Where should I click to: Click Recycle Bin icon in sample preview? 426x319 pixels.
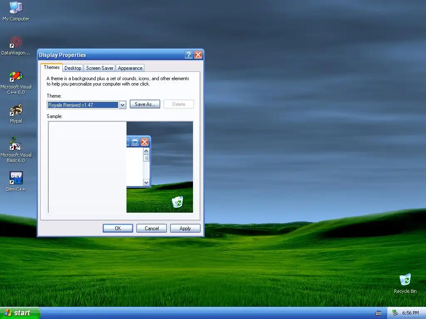click(x=178, y=202)
